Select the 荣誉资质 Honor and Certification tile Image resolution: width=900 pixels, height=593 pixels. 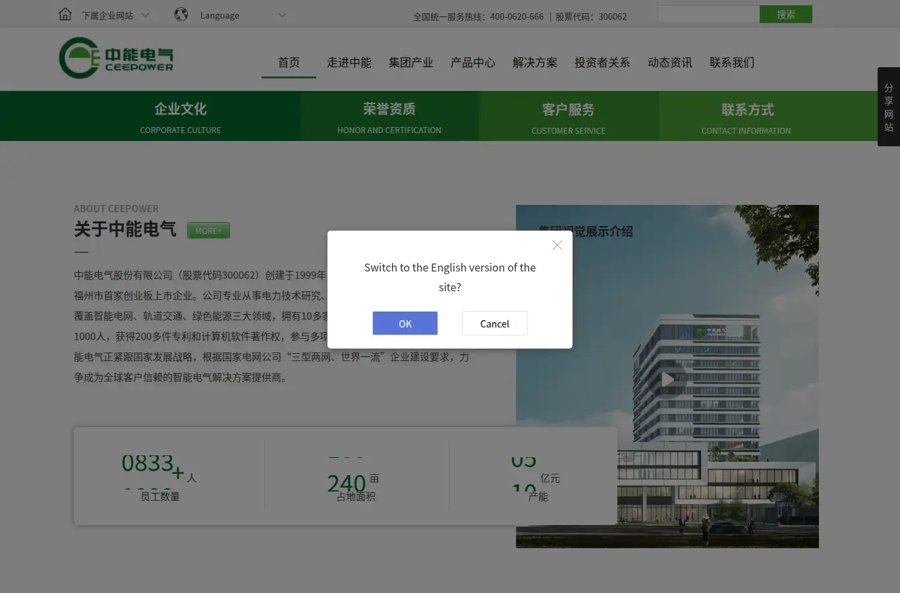coord(389,116)
